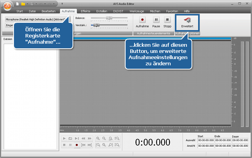This screenshot has width=252, height=158.
Task: Click the Auswahl Dauer time field
Action: (x=240, y=140)
